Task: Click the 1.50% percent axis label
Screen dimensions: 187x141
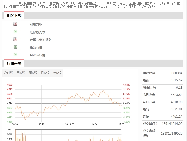Action: [126, 85]
